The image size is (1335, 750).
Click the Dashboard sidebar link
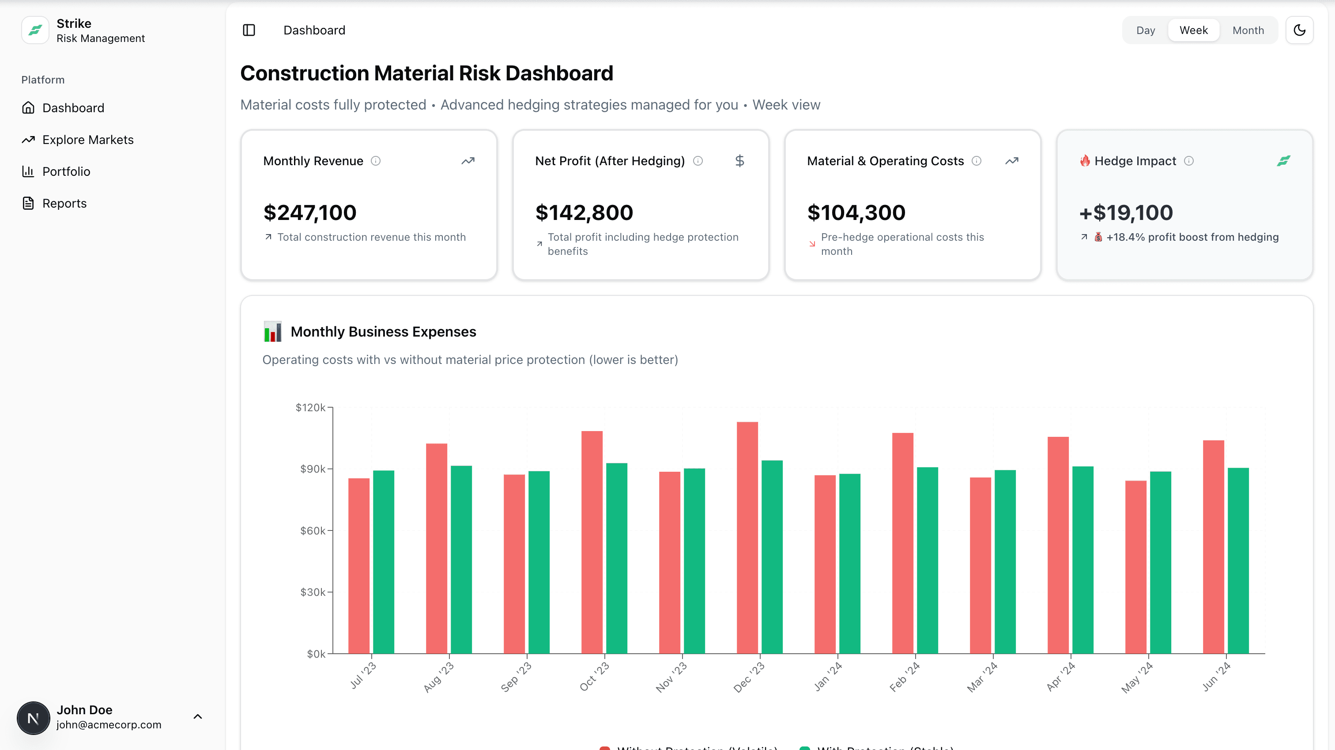pyautogui.click(x=73, y=108)
